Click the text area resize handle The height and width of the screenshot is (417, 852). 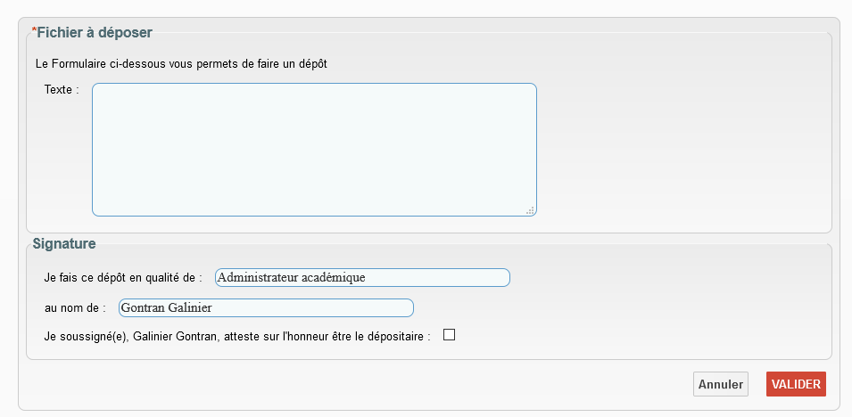(530, 210)
